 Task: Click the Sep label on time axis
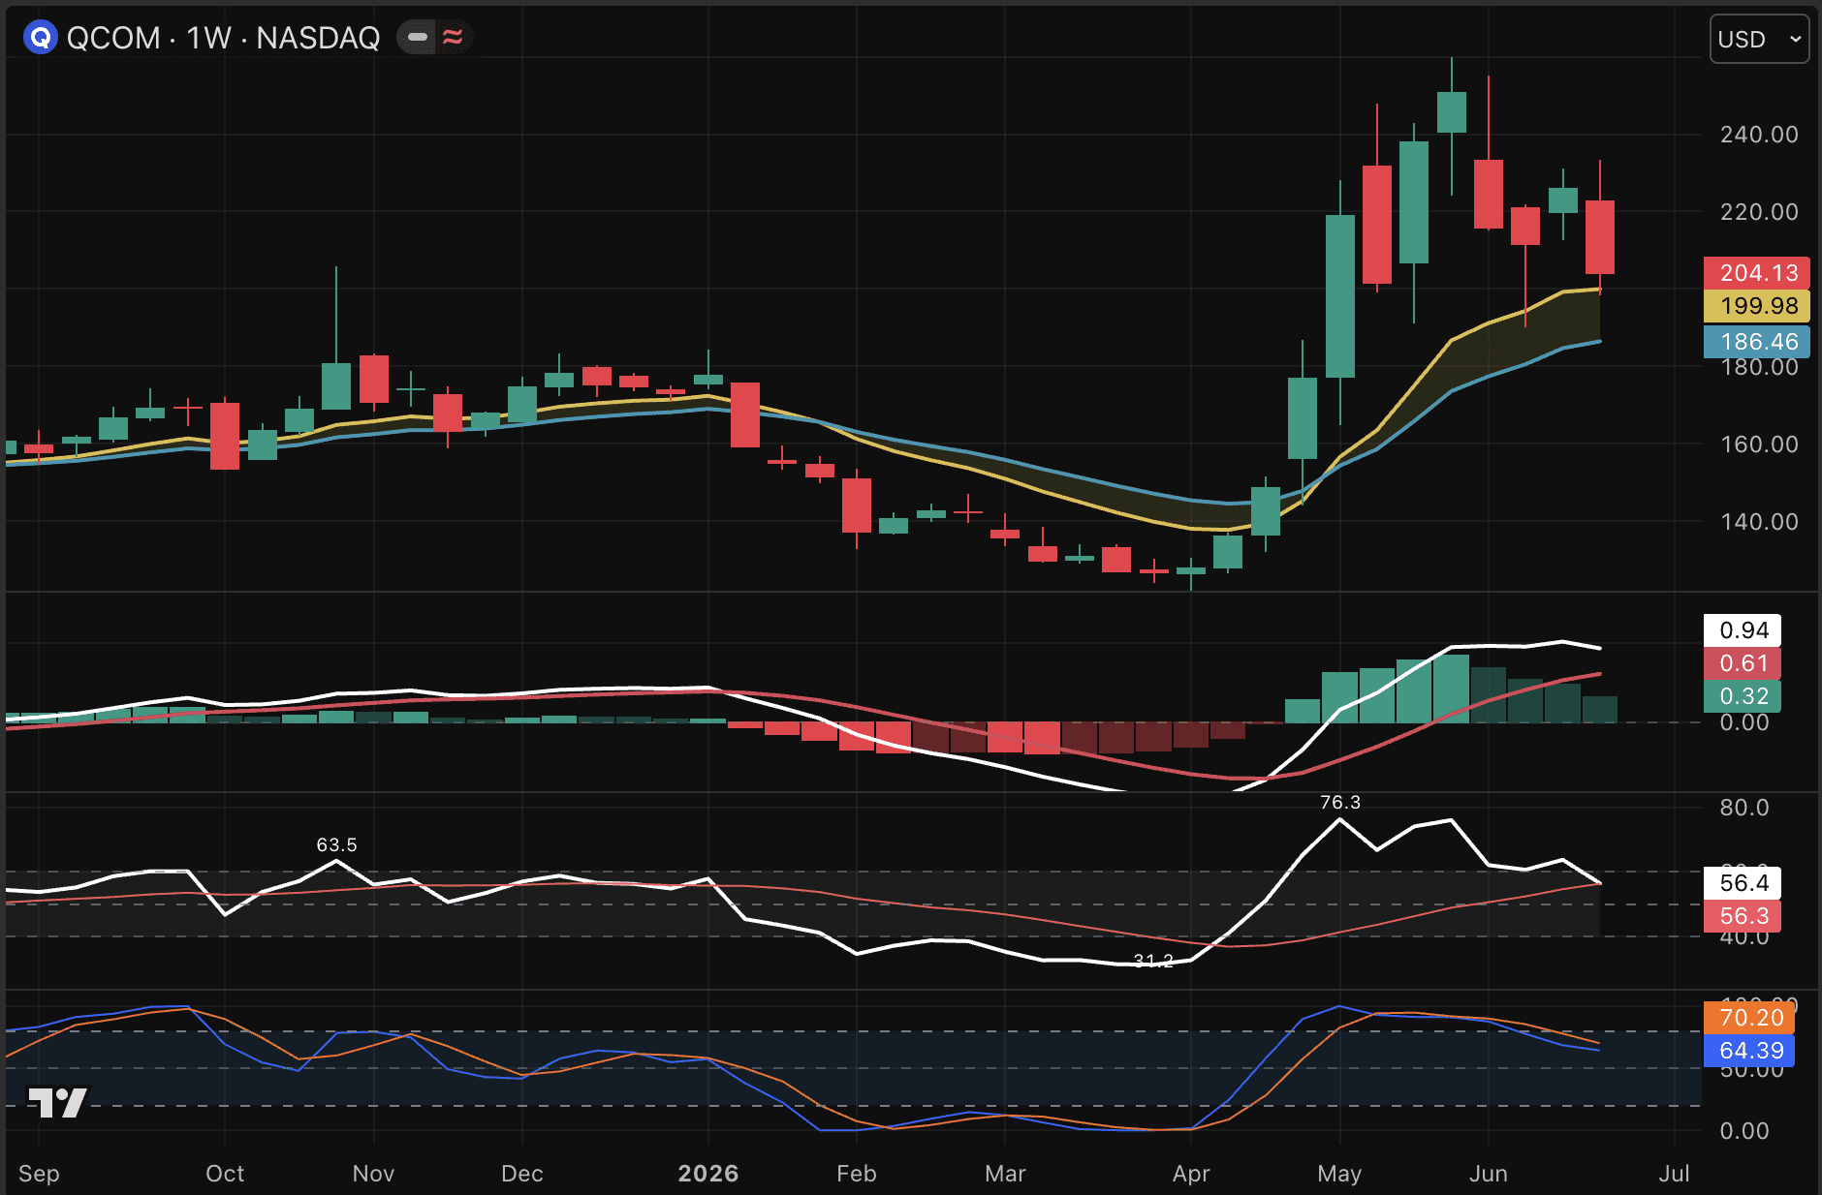click(x=39, y=1174)
